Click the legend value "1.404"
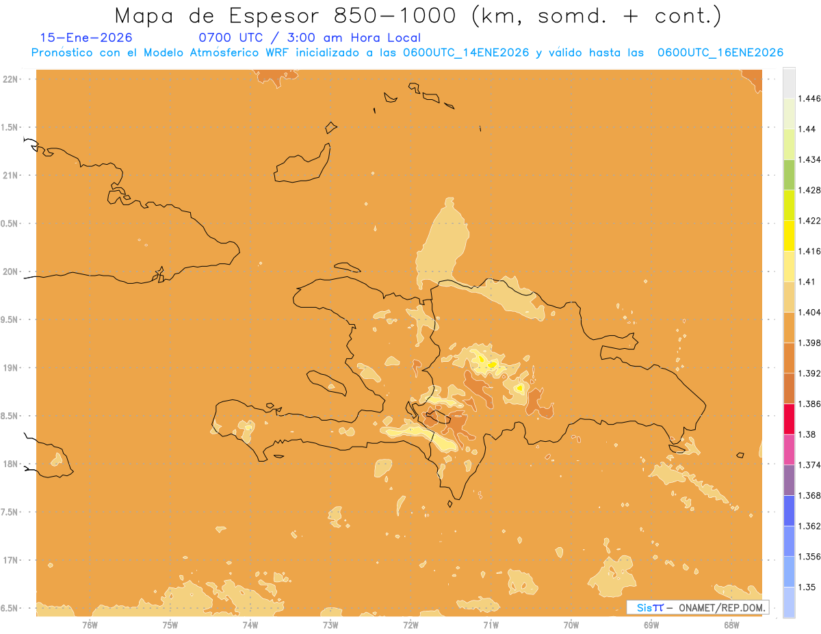 [809, 312]
